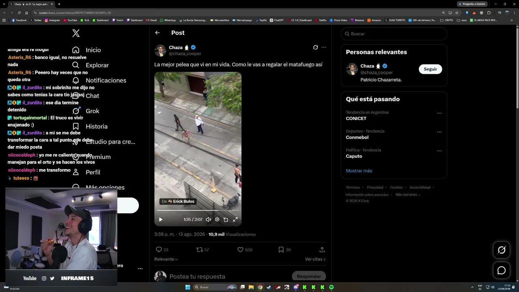
Task: Open the Caputo trending topic
Action: pyautogui.click(x=354, y=156)
